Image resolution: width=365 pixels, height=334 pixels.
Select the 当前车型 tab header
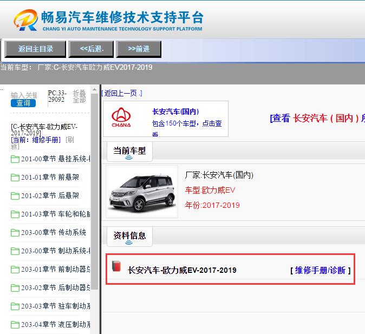pyautogui.click(x=129, y=151)
